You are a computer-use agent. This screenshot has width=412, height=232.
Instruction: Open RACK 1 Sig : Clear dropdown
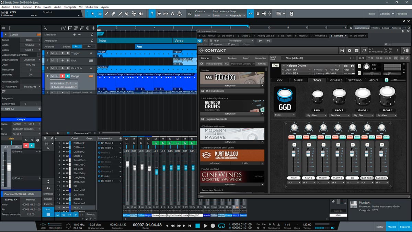317,115
